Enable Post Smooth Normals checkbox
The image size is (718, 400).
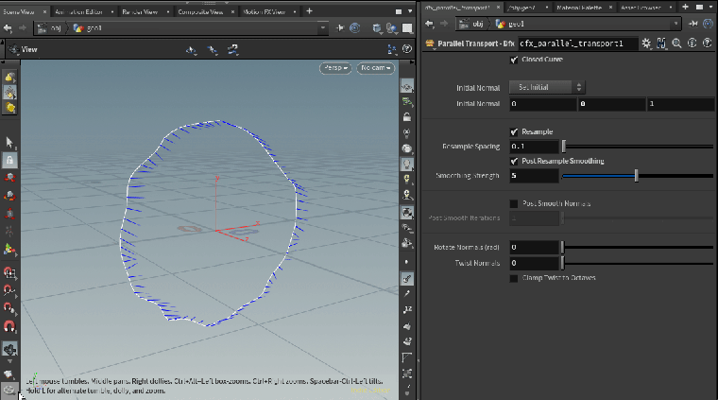pyautogui.click(x=514, y=203)
